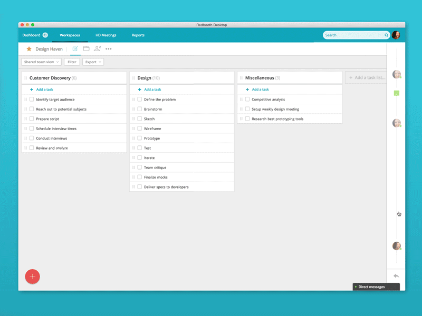Viewport: 422px width, 316px height.
Task: Click the Add a task list field
Action: (368, 77)
